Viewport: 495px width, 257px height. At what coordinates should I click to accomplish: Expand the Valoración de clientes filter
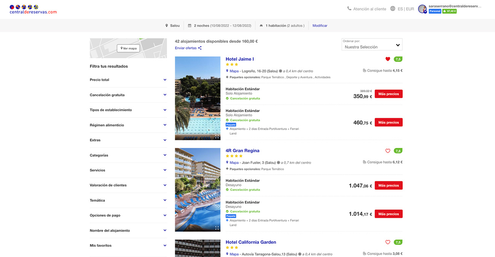tap(128, 185)
